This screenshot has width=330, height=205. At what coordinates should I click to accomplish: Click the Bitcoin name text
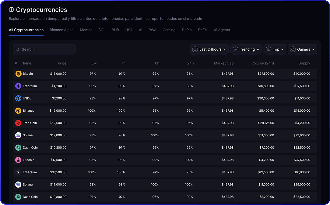(28, 74)
